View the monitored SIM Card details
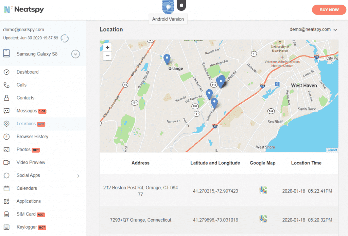Screen dimensions: 348x236 coord(26,214)
